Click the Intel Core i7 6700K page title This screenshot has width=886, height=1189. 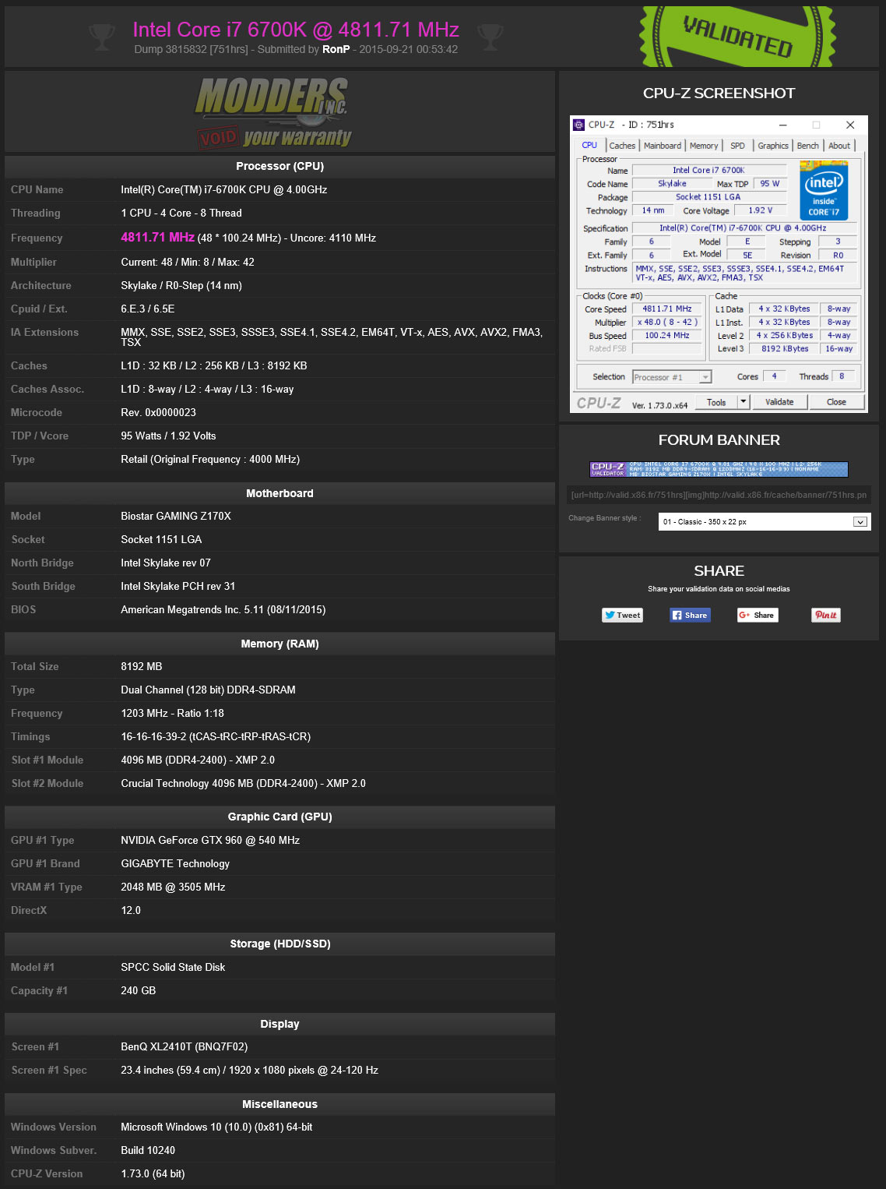[x=296, y=30]
